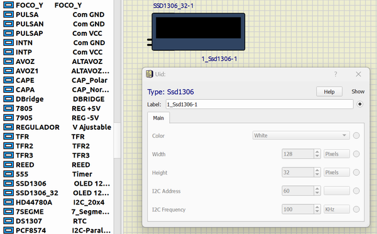This screenshot has height=234, width=377.
Task: Click the I2C Frequency value field 100
Action: click(x=298, y=210)
